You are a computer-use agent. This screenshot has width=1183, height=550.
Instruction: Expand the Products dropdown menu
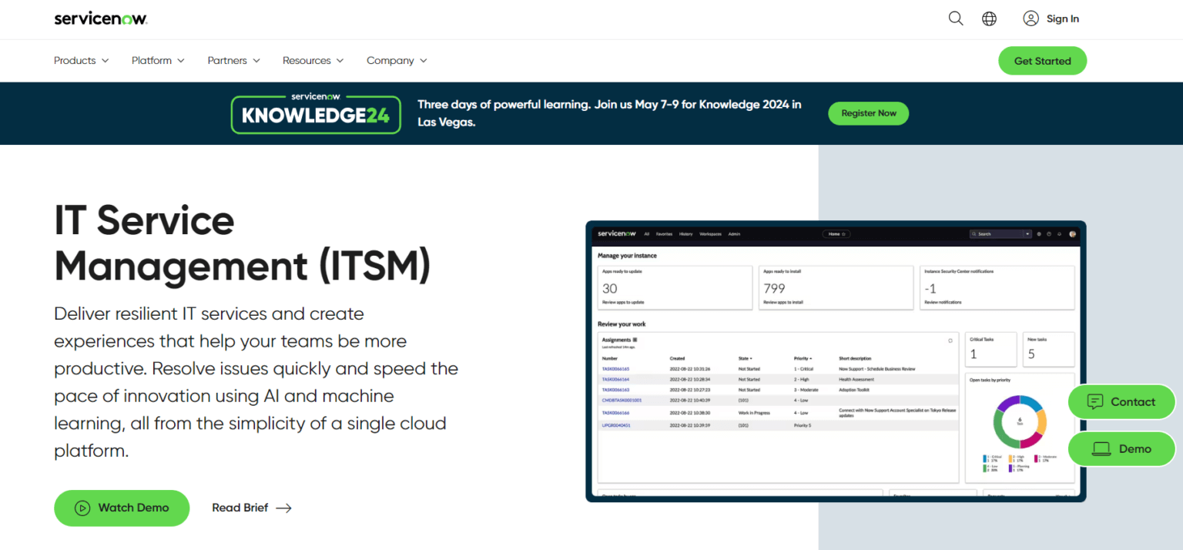coord(81,60)
